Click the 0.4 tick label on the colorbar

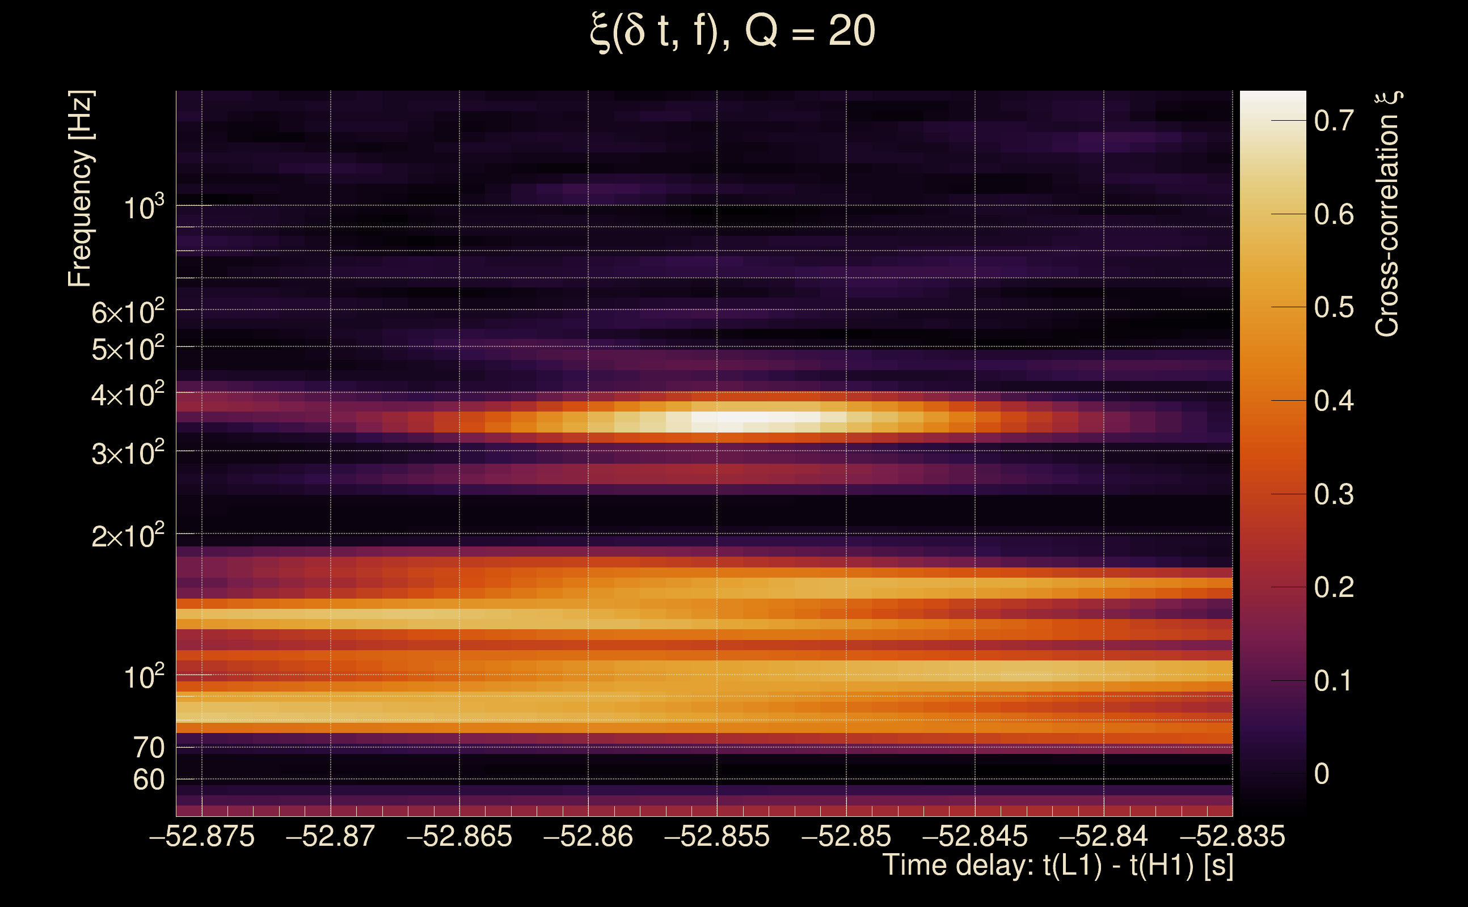click(x=1334, y=401)
